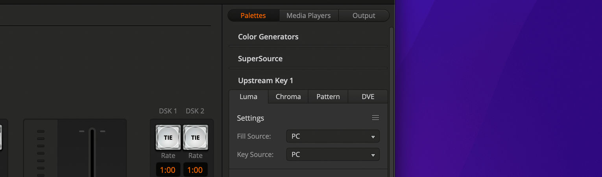Click the DSK 1 label
This screenshot has width=602, height=177.
pyautogui.click(x=168, y=111)
